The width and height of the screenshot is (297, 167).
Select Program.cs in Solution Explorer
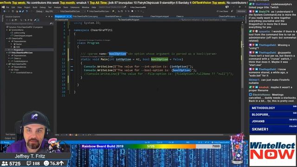click(x=19, y=50)
